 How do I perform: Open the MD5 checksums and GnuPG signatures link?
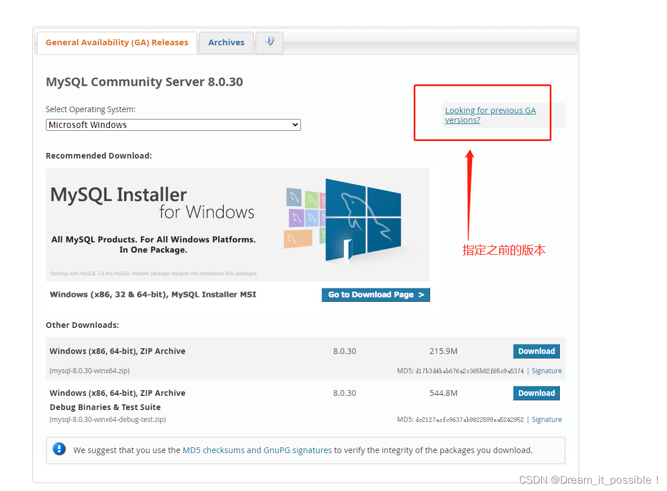coord(257,450)
